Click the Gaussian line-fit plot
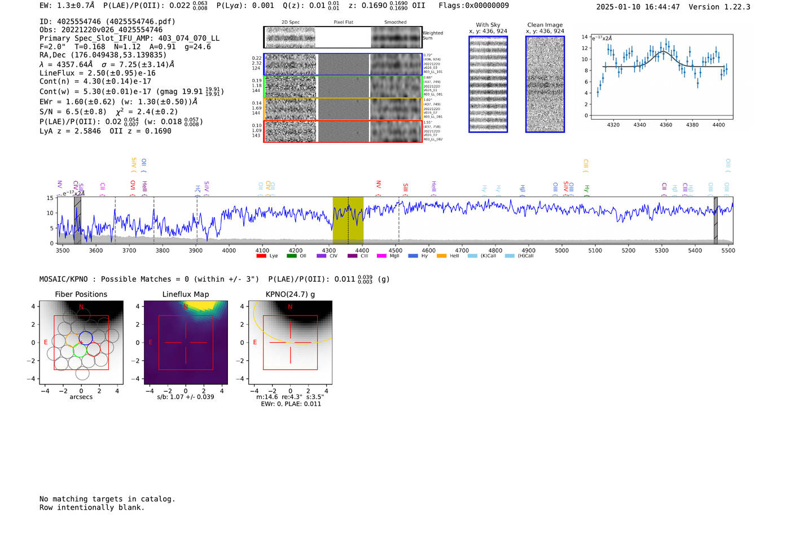 662,76
